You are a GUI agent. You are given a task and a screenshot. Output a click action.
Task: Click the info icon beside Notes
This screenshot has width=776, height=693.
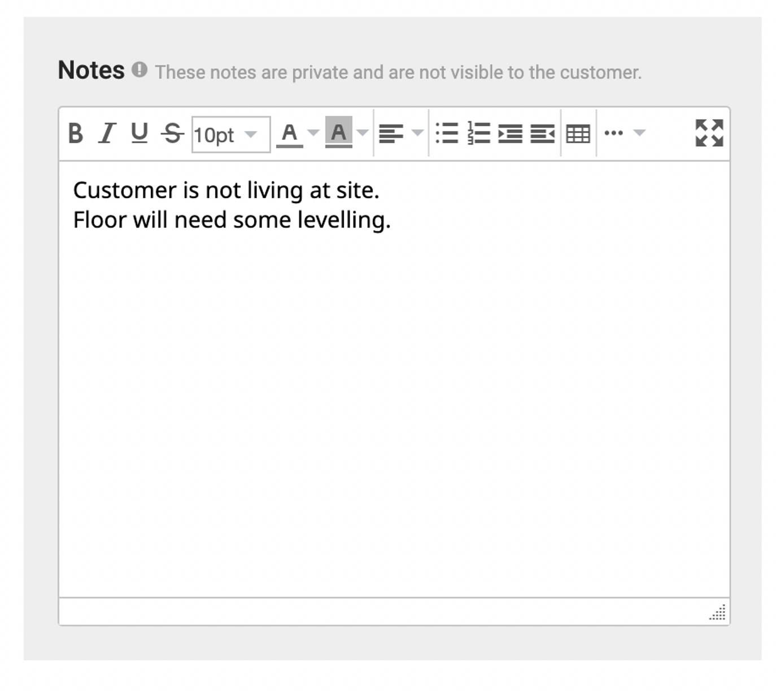(x=139, y=70)
